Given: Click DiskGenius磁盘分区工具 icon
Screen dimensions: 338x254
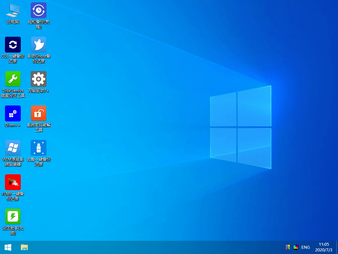Looking at the screenshot, I should tap(13, 79).
